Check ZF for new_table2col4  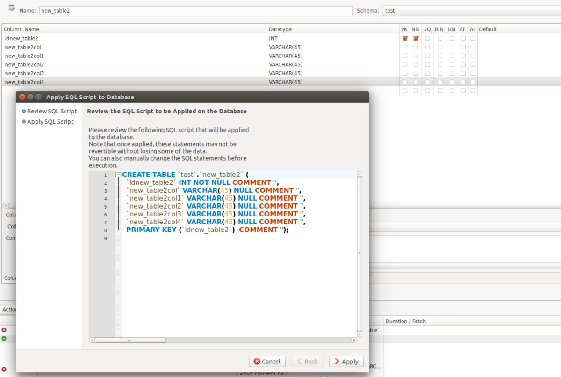coord(463,82)
